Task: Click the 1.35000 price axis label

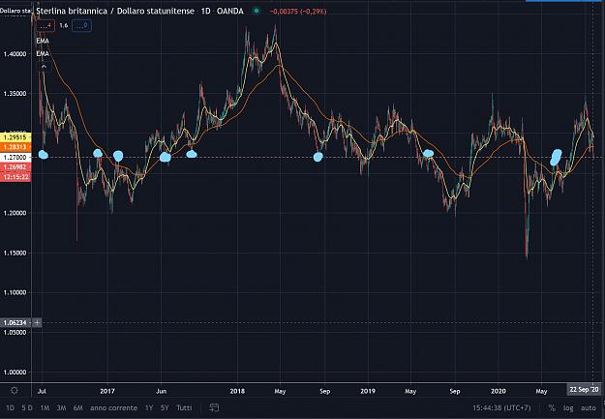Action: point(15,94)
